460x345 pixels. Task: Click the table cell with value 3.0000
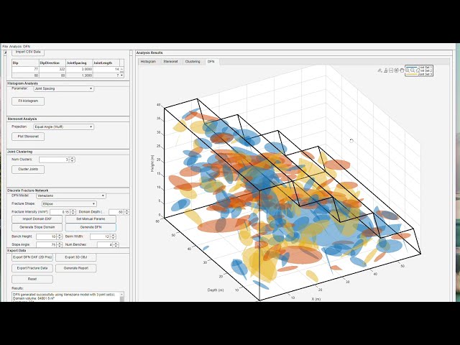79,69
